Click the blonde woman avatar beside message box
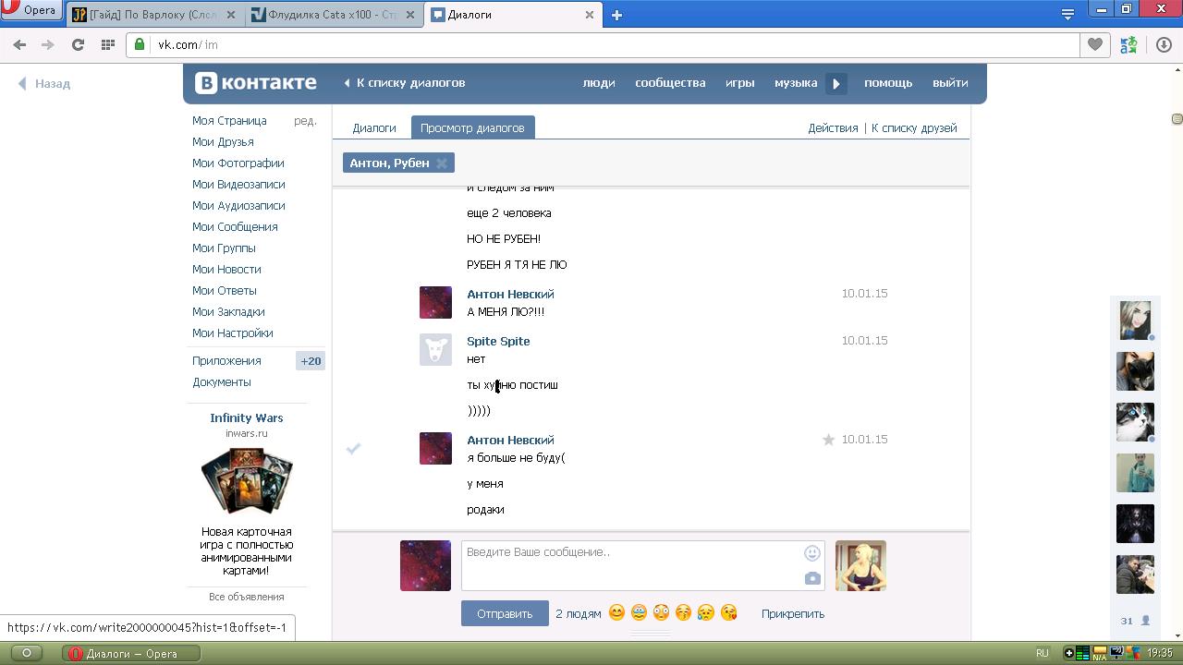 (860, 565)
